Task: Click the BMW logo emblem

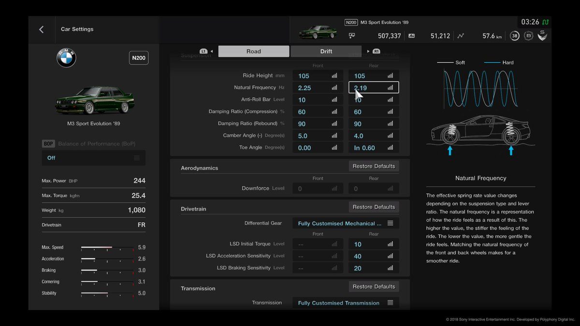Action: pos(66,58)
